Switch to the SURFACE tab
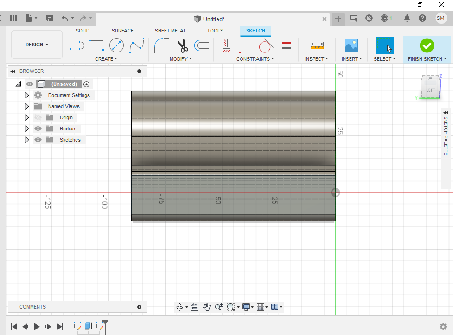Image resolution: width=453 pixels, height=335 pixels. 122,31
